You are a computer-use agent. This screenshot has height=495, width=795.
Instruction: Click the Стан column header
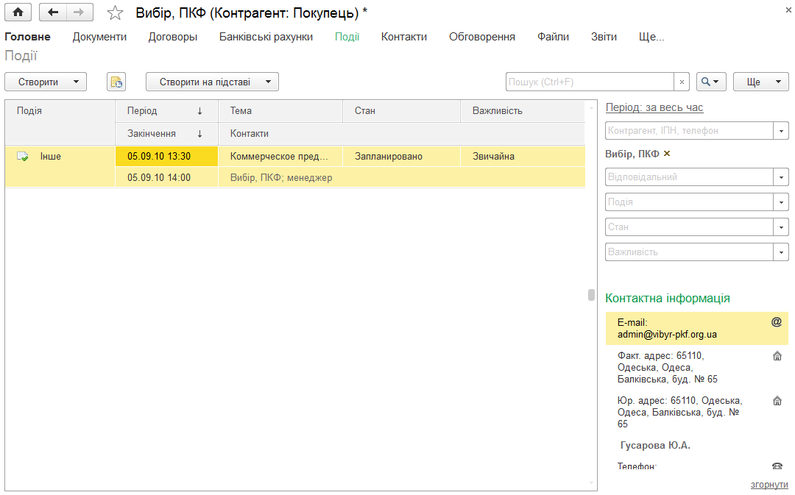click(402, 111)
